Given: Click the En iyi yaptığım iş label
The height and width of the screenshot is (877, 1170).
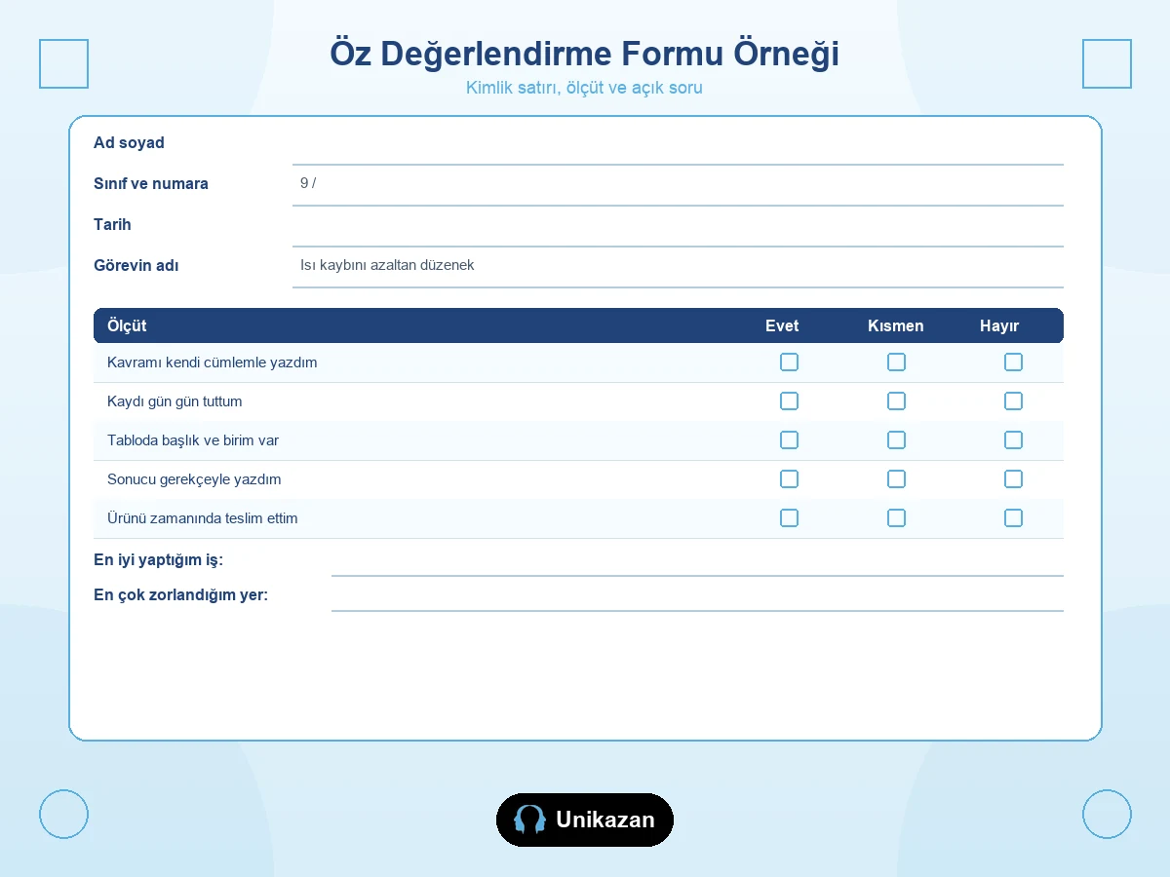Looking at the screenshot, I should click(x=158, y=560).
